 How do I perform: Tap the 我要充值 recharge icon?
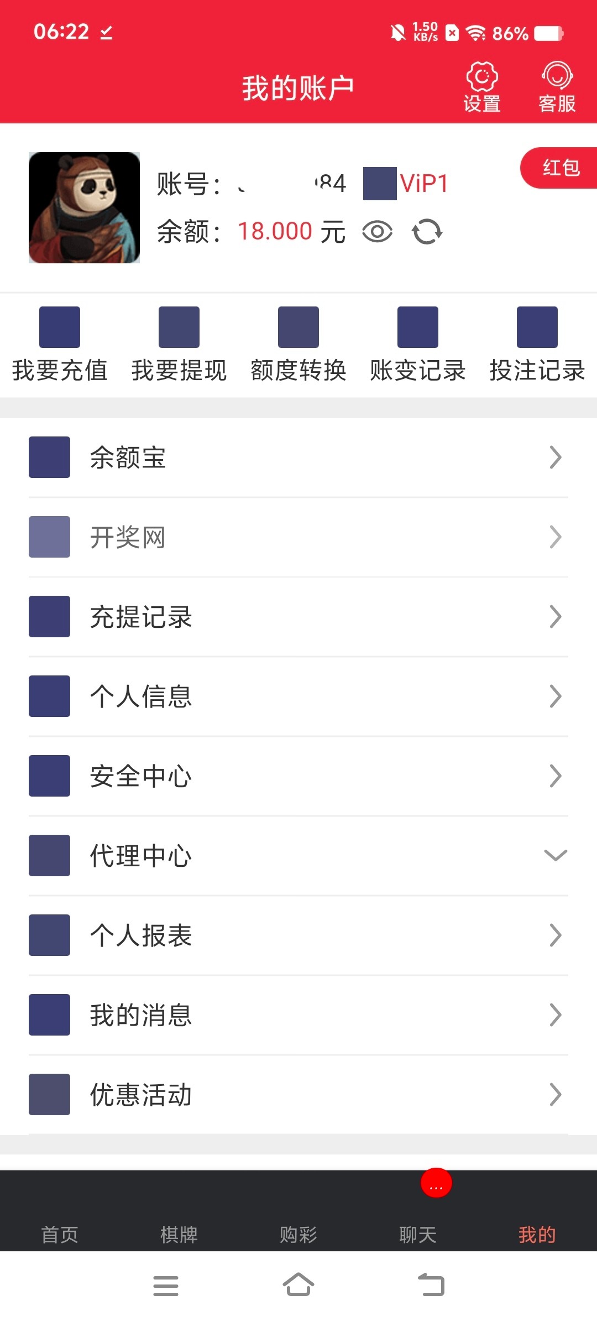click(60, 327)
